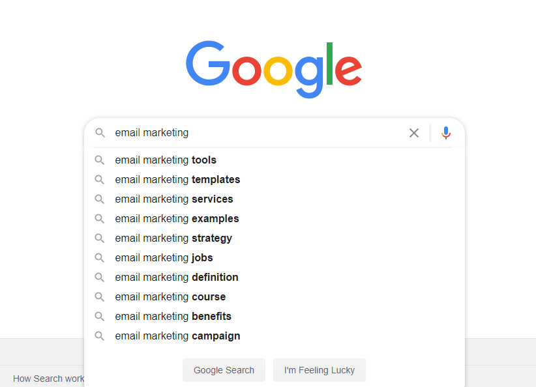This screenshot has height=387, width=536.
Task: Select 'email marketing benefits' suggestion
Action: [173, 317]
